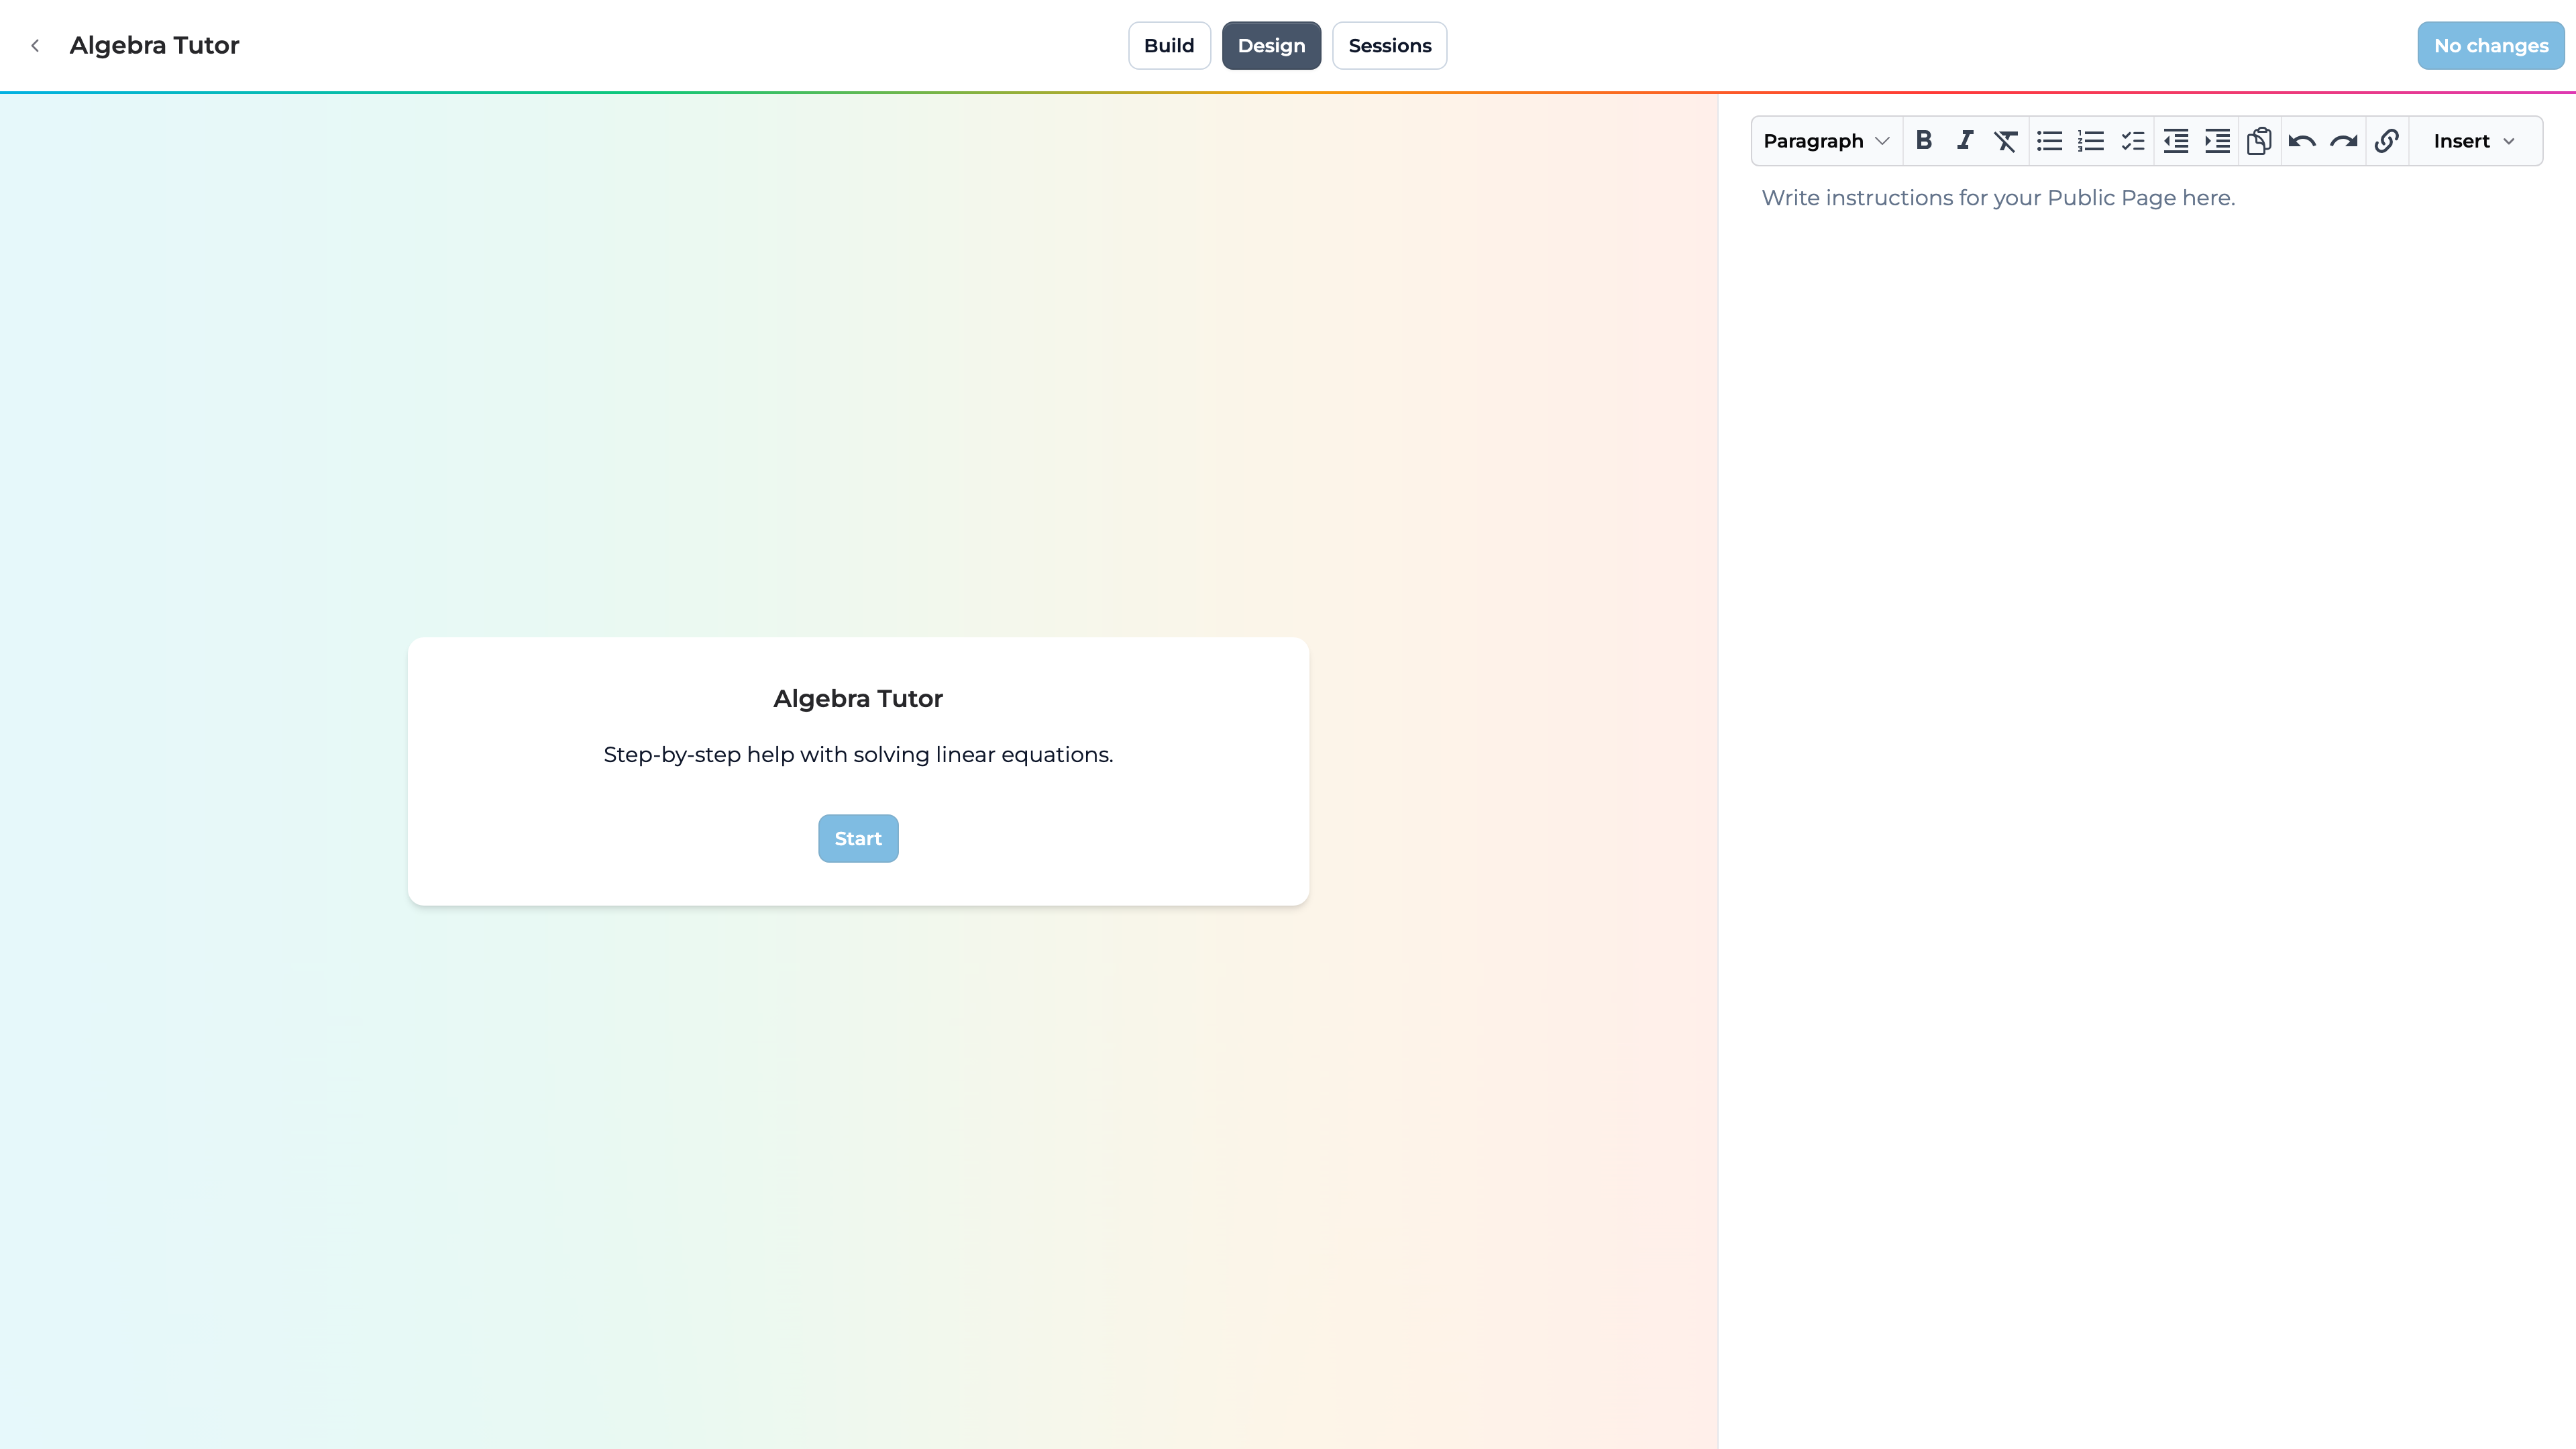Increase indent of the paragraph
The height and width of the screenshot is (1449, 2576).
tap(2218, 141)
